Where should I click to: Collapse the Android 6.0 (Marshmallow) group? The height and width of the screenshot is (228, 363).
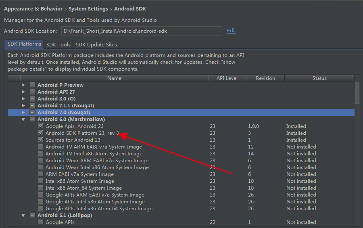coord(23,119)
